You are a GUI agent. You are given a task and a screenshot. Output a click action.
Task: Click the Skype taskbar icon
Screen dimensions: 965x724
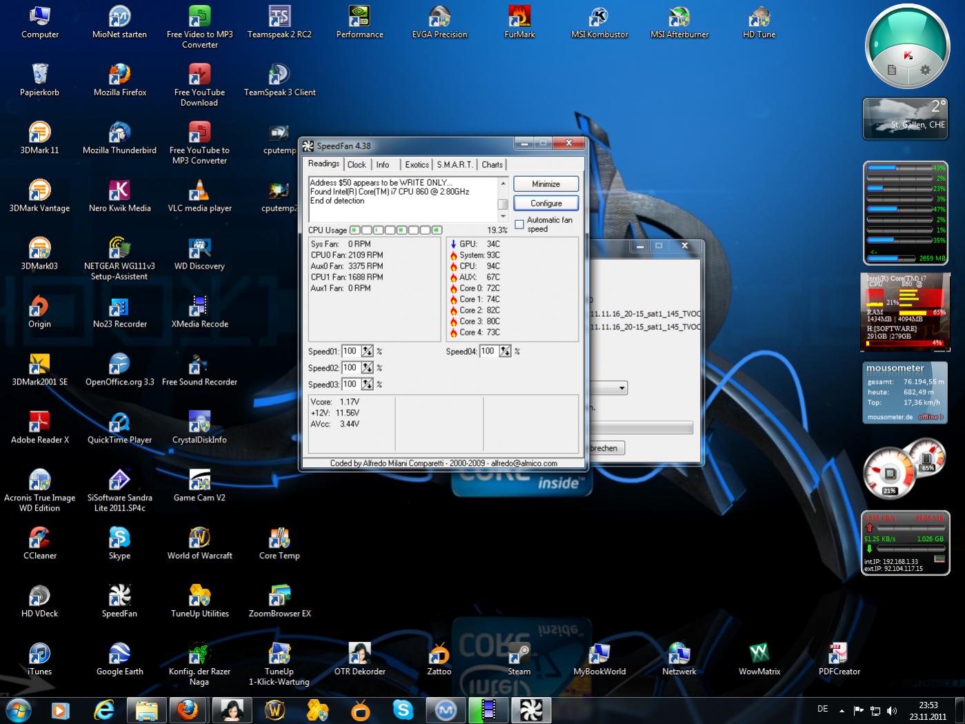pyautogui.click(x=403, y=710)
